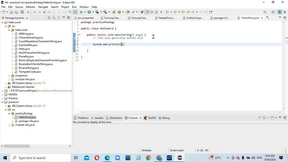Click the Open Type icon
Screen dimensions: 288x162
pyautogui.click(x=128, y=12)
